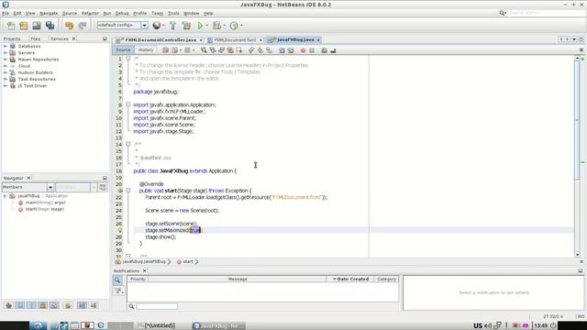Click the light bulb hint on line 27
The width and height of the screenshot is (587, 330).
[x=120, y=230]
